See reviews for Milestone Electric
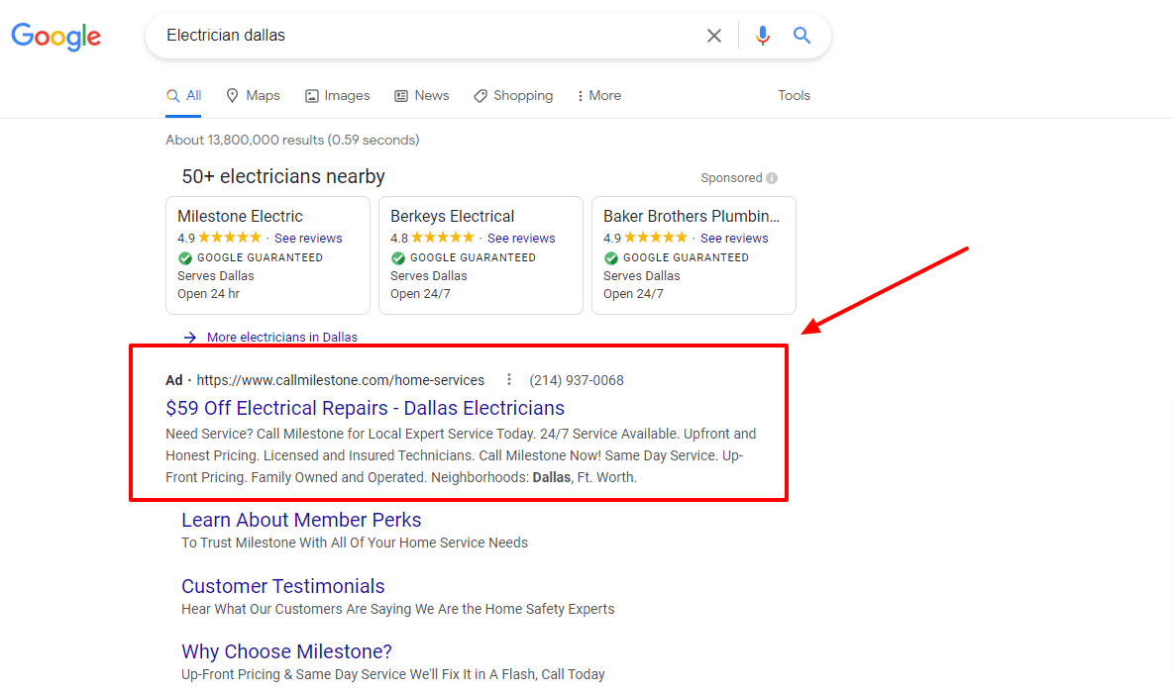The width and height of the screenshot is (1173, 693). tap(308, 238)
